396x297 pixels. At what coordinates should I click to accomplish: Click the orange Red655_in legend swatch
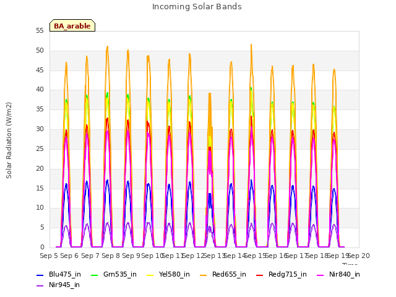[204, 275]
